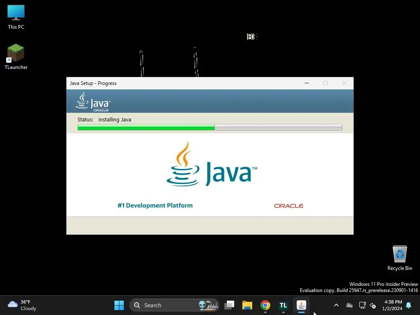Show hidden system tray icons
This screenshot has height=315, width=420.
tap(336, 305)
